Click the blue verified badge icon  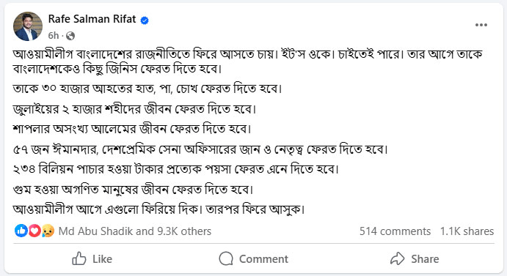[x=145, y=20]
